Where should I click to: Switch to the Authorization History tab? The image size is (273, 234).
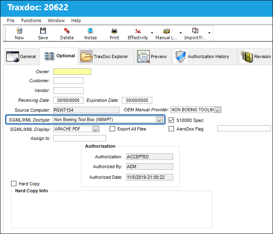point(204,56)
